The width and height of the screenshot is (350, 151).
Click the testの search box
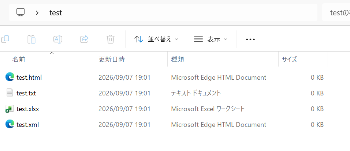coord(336,13)
